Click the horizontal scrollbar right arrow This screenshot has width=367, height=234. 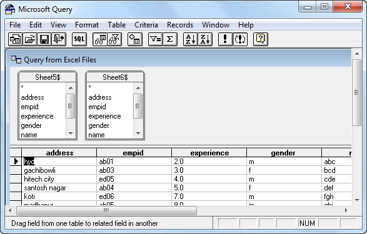[x=346, y=210]
